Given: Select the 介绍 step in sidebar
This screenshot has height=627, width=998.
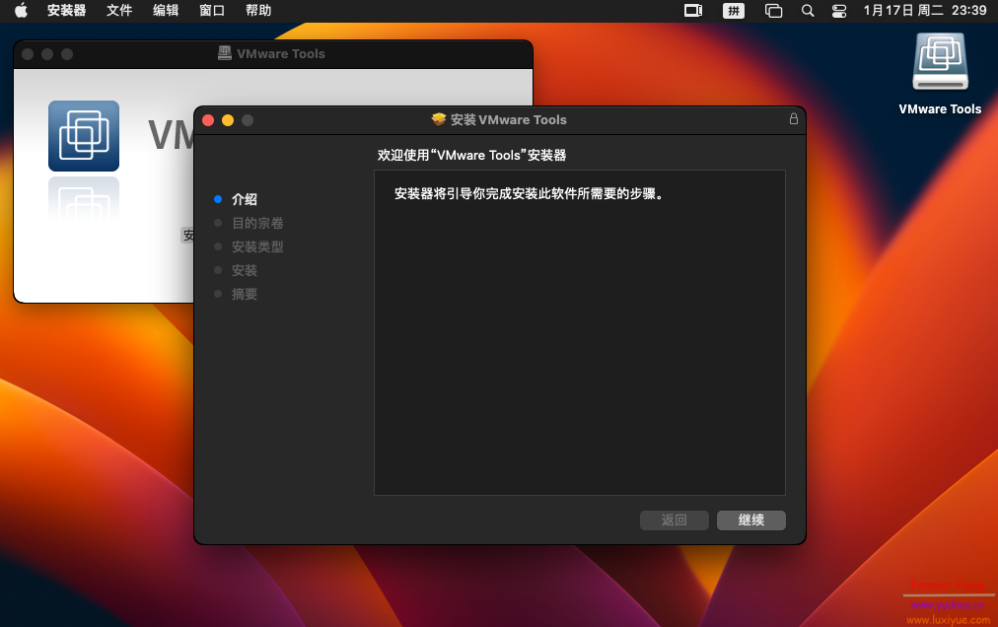Looking at the screenshot, I should coord(245,199).
